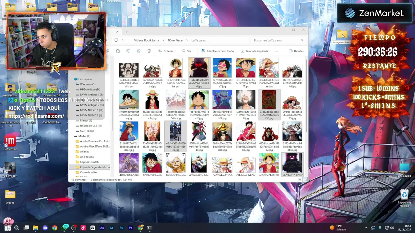Open Animes folder in sidebar
Viewport: 415px width, 233px height.
click(x=84, y=151)
